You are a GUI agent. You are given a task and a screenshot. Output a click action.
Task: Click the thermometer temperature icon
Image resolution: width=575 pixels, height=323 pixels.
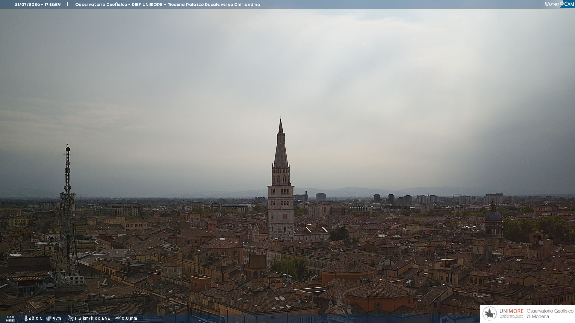[26, 318]
